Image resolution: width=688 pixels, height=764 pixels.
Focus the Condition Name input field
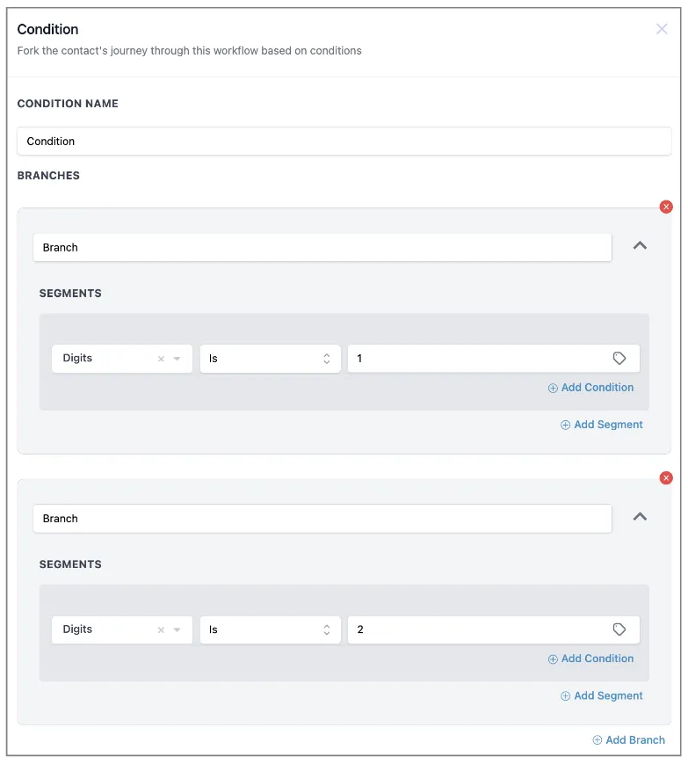click(x=344, y=141)
